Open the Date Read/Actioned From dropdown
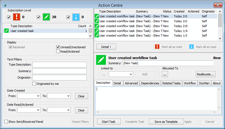Viewport: 225px width, 129px height. pyautogui.click(x=38, y=110)
